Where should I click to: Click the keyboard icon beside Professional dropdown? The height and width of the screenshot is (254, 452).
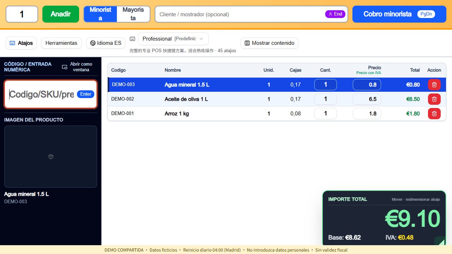[132, 39]
